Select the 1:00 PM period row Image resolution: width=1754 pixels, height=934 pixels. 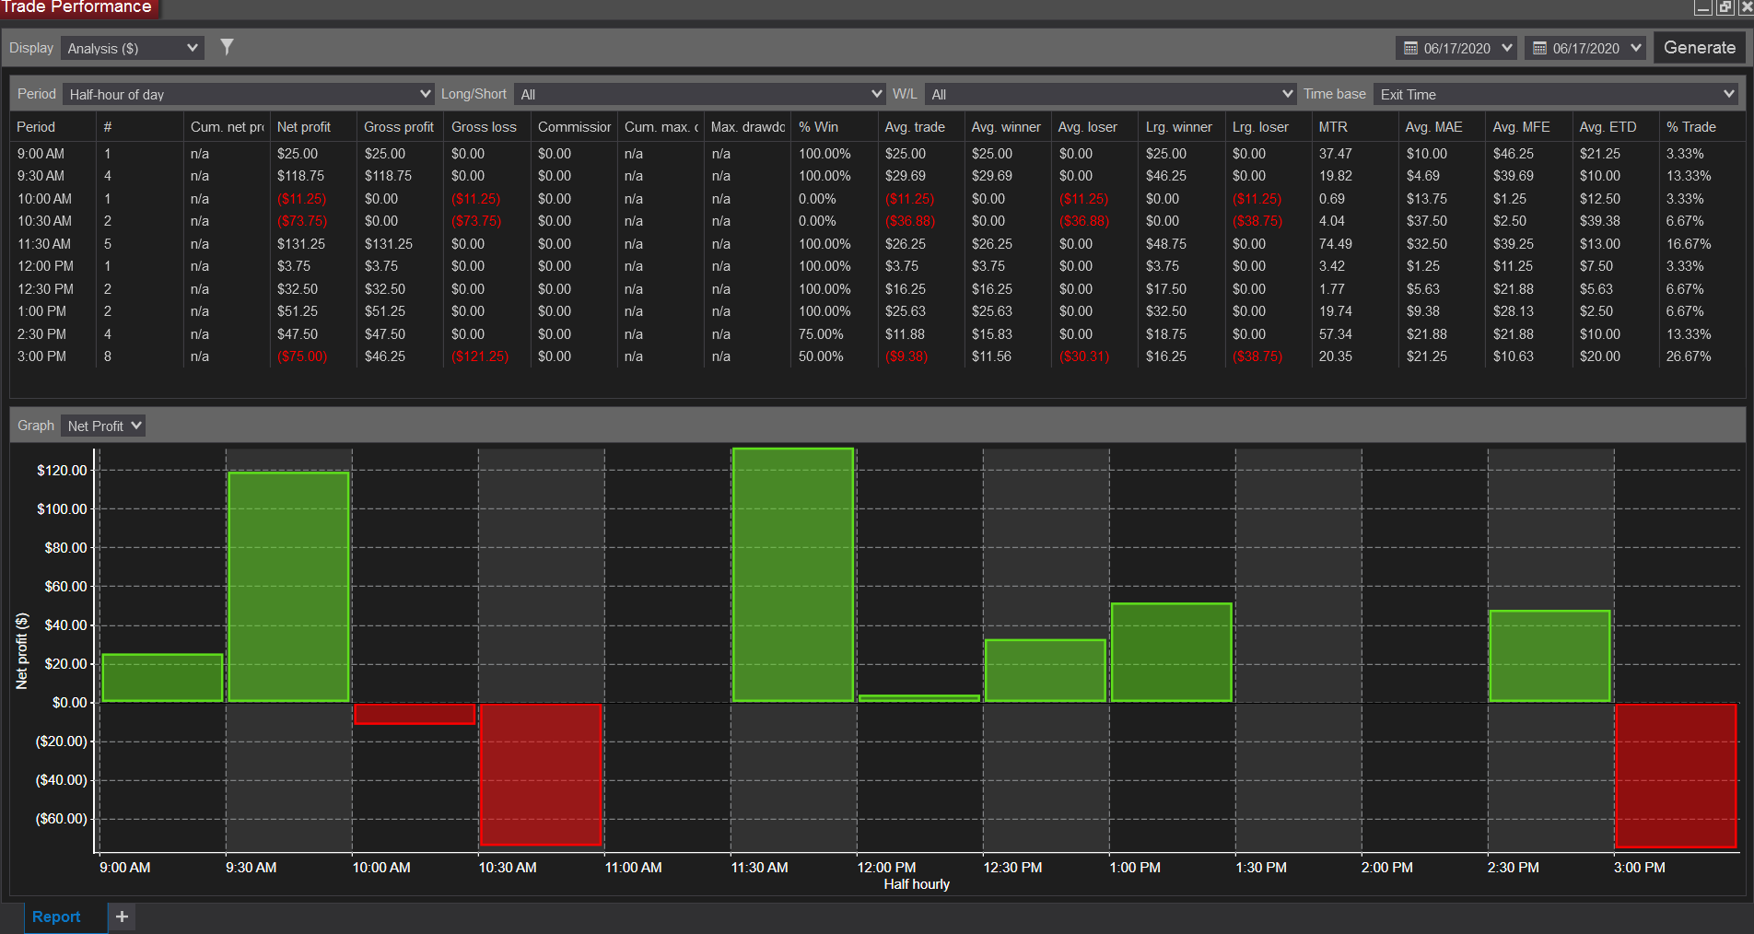tap(877, 311)
